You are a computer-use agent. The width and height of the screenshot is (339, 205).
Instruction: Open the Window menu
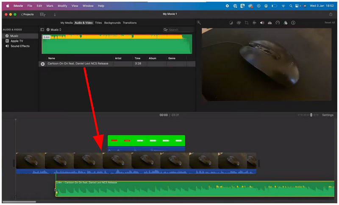point(88,6)
